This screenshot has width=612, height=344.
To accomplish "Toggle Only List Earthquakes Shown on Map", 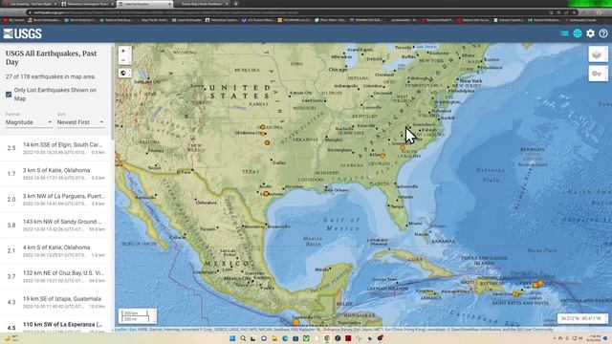I will pyautogui.click(x=9, y=95).
